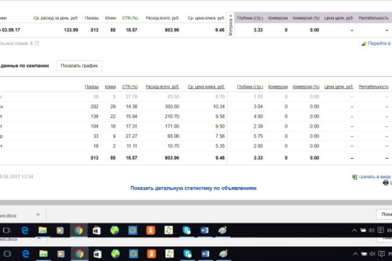Screen dimensions: 392x261
Task: Launch Microsoft Edge from the bottom taskbar
Action: (x=26, y=254)
